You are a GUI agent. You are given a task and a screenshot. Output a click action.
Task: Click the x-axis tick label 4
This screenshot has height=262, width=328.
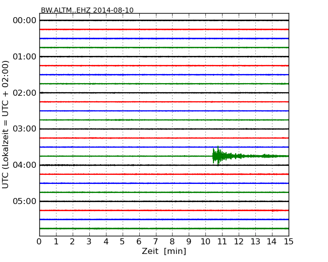pos(106,241)
